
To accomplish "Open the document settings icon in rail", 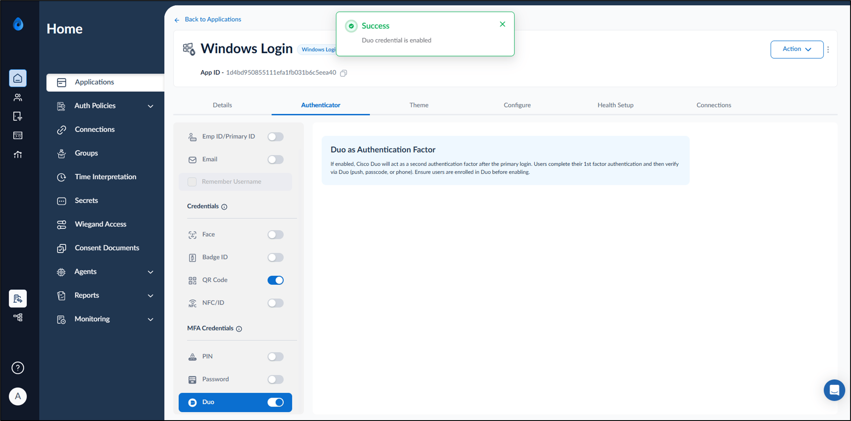I will (x=18, y=299).
